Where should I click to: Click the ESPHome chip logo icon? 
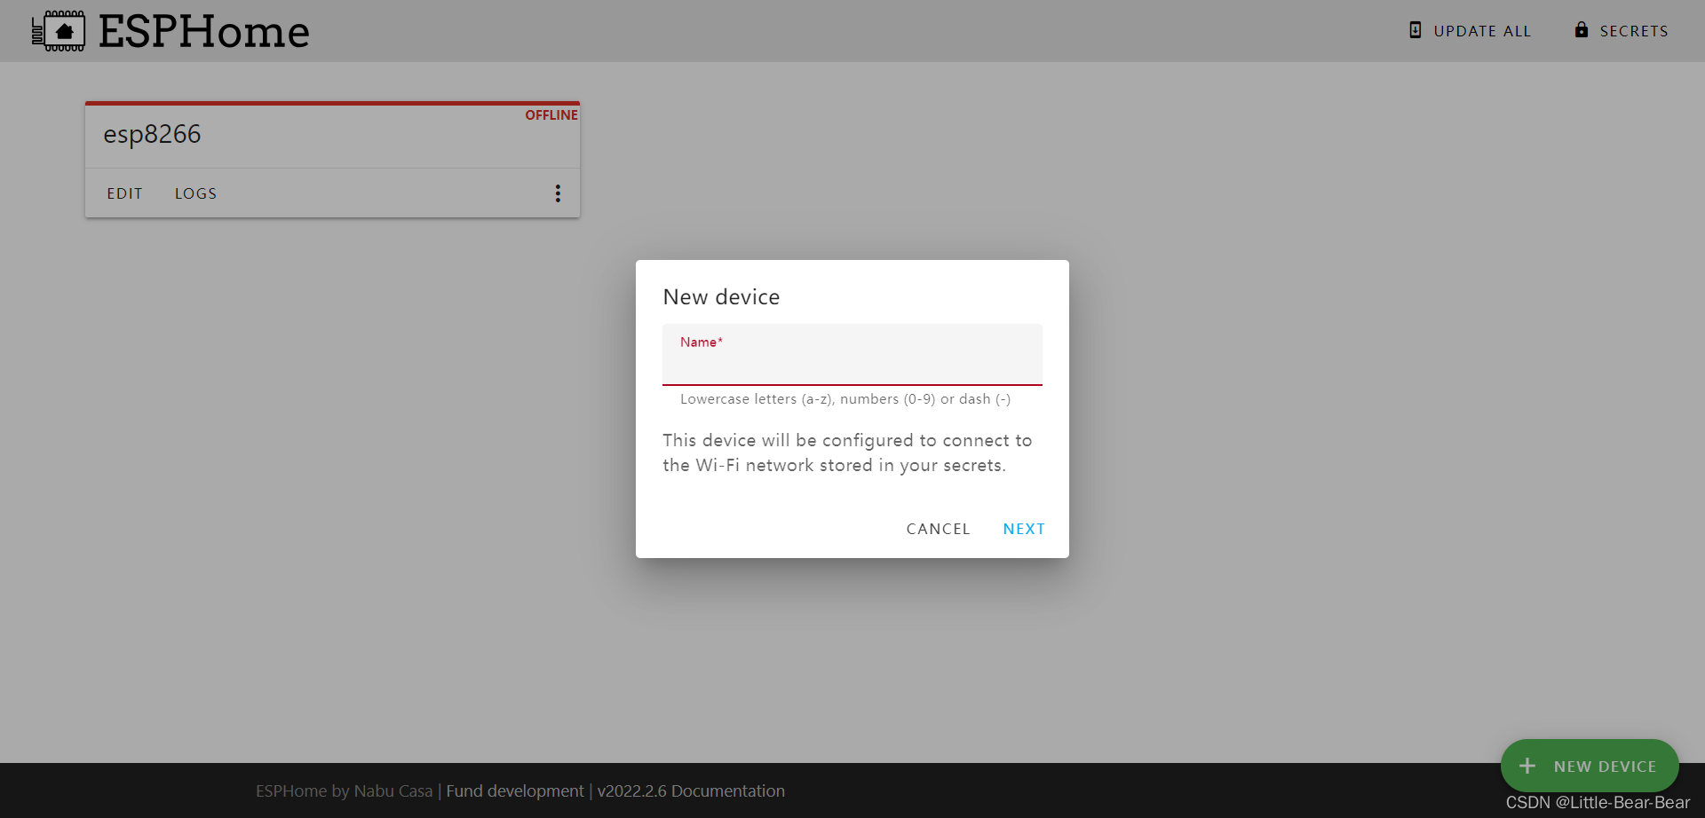tap(59, 30)
